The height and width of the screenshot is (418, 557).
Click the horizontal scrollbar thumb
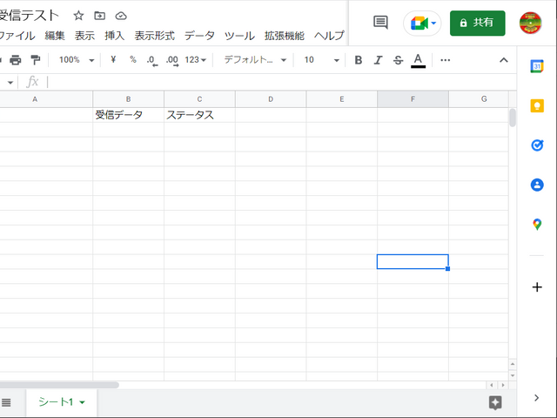[59, 385]
